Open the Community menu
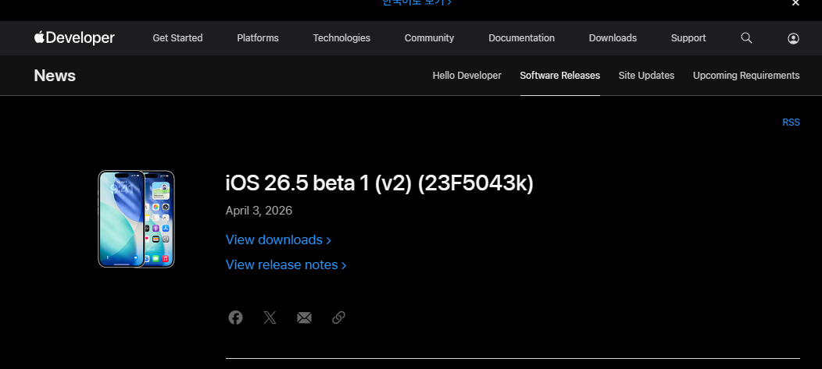This screenshot has width=822, height=369. [x=429, y=38]
